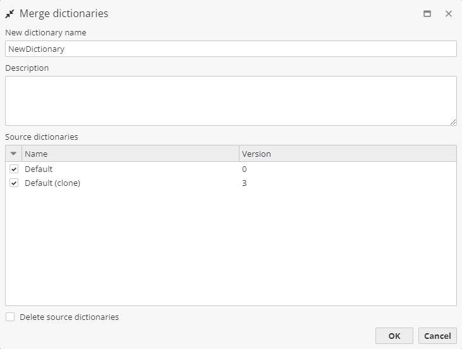Sort by the Name column header
Image resolution: width=462 pixels, height=349 pixels.
click(x=130, y=154)
